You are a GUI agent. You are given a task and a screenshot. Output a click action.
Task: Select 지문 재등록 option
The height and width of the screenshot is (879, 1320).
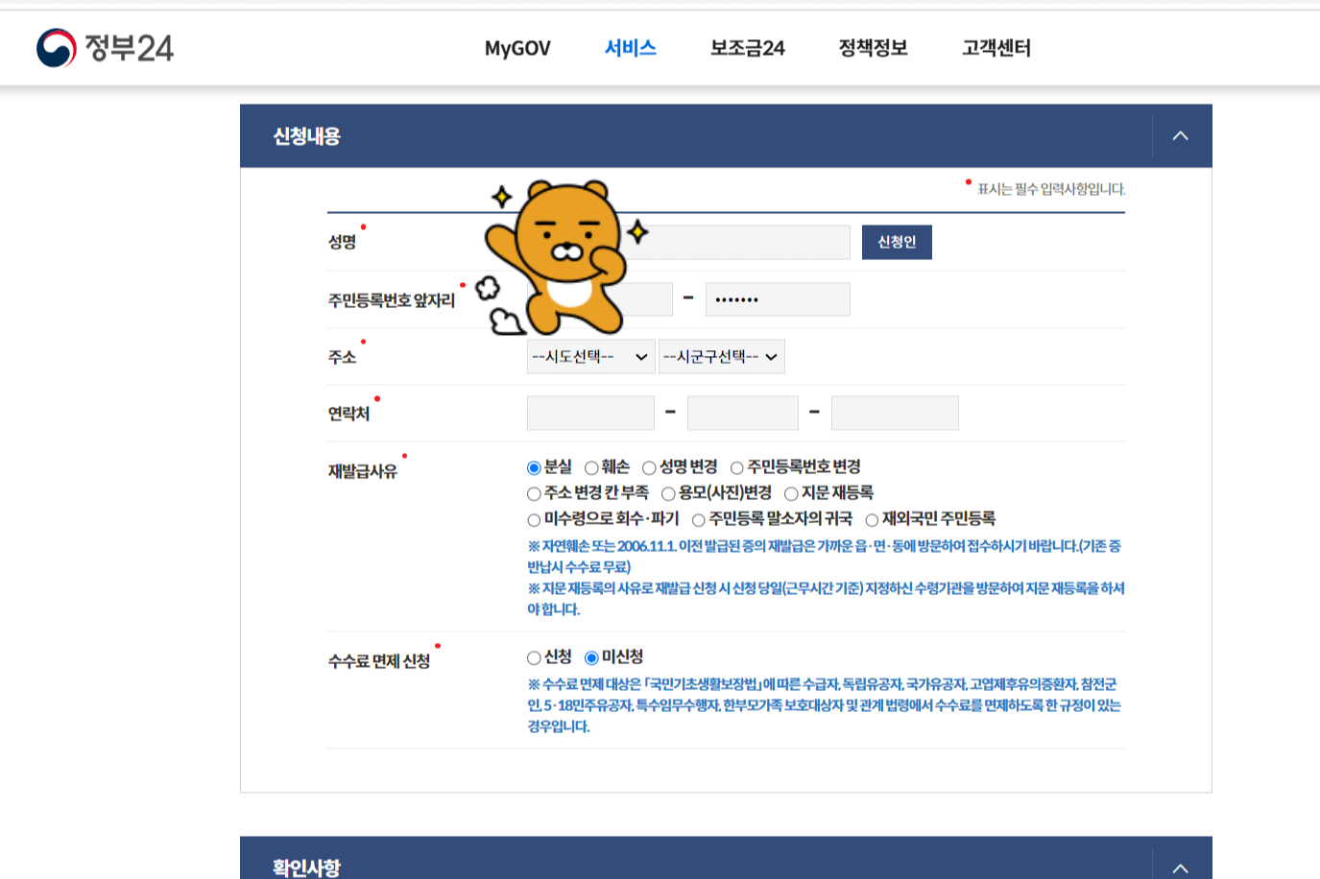(x=791, y=492)
